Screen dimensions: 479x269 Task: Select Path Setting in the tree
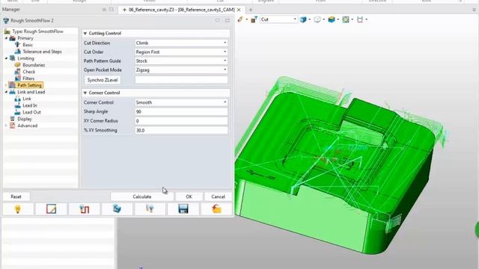(x=29, y=85)
